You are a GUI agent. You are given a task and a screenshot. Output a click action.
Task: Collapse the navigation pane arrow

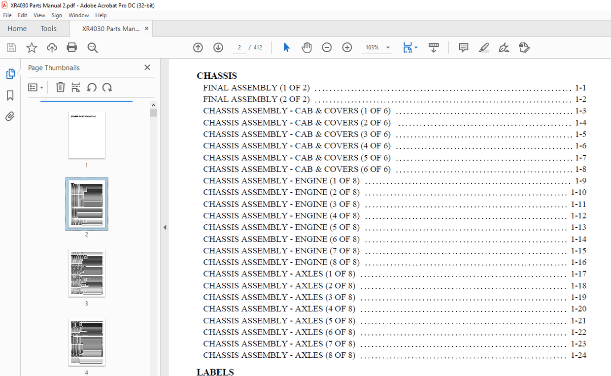tap(165, 227)
